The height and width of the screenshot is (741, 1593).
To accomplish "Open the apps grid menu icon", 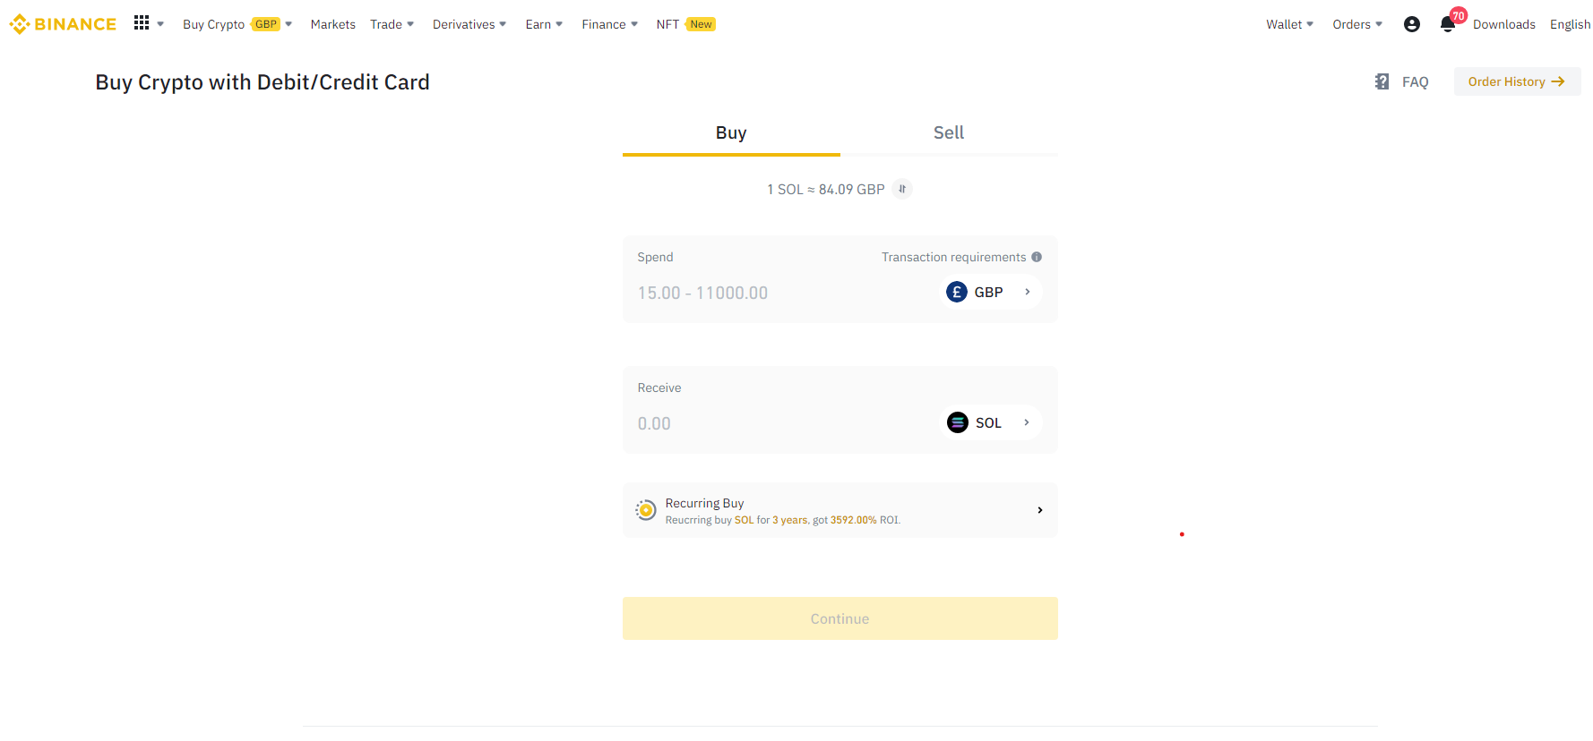I will (142, 23).
